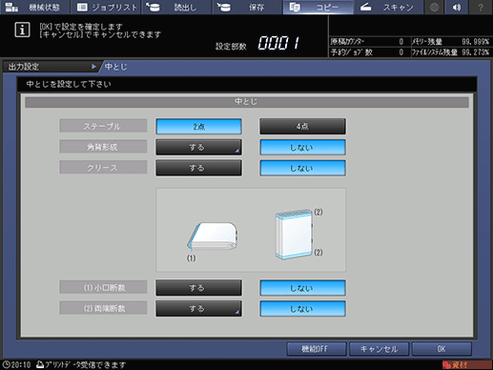
Task: Switch to the コピー copy tab
Action: coord(318,7)
